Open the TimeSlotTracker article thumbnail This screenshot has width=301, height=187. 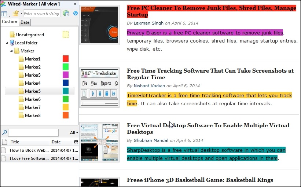(99, 88)
